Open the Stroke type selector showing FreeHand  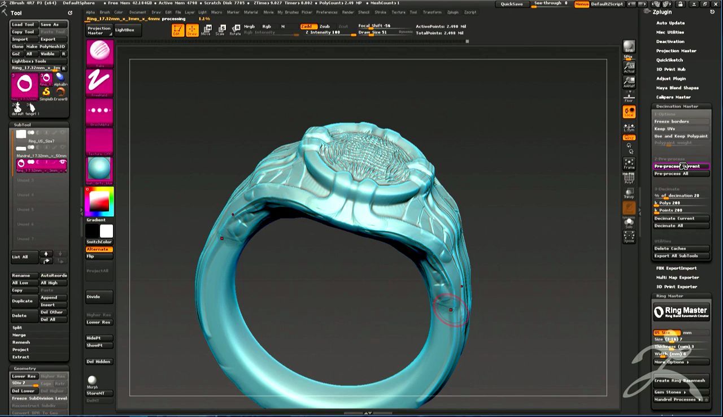pyautogui.click(x=99, y=81)
